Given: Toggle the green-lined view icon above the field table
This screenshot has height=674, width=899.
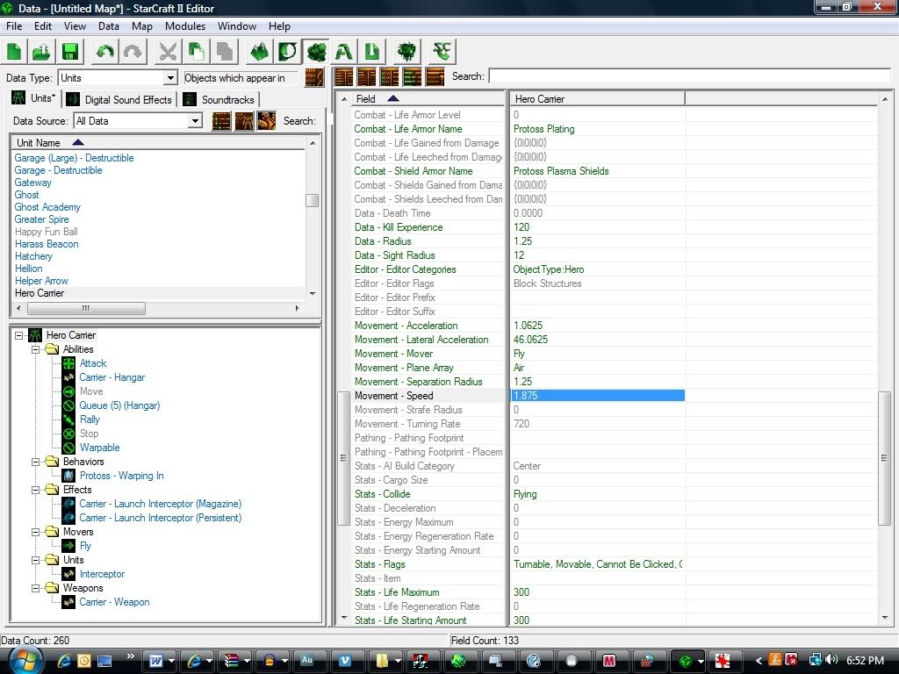Looking at the screenshot, I should [413, 76].
